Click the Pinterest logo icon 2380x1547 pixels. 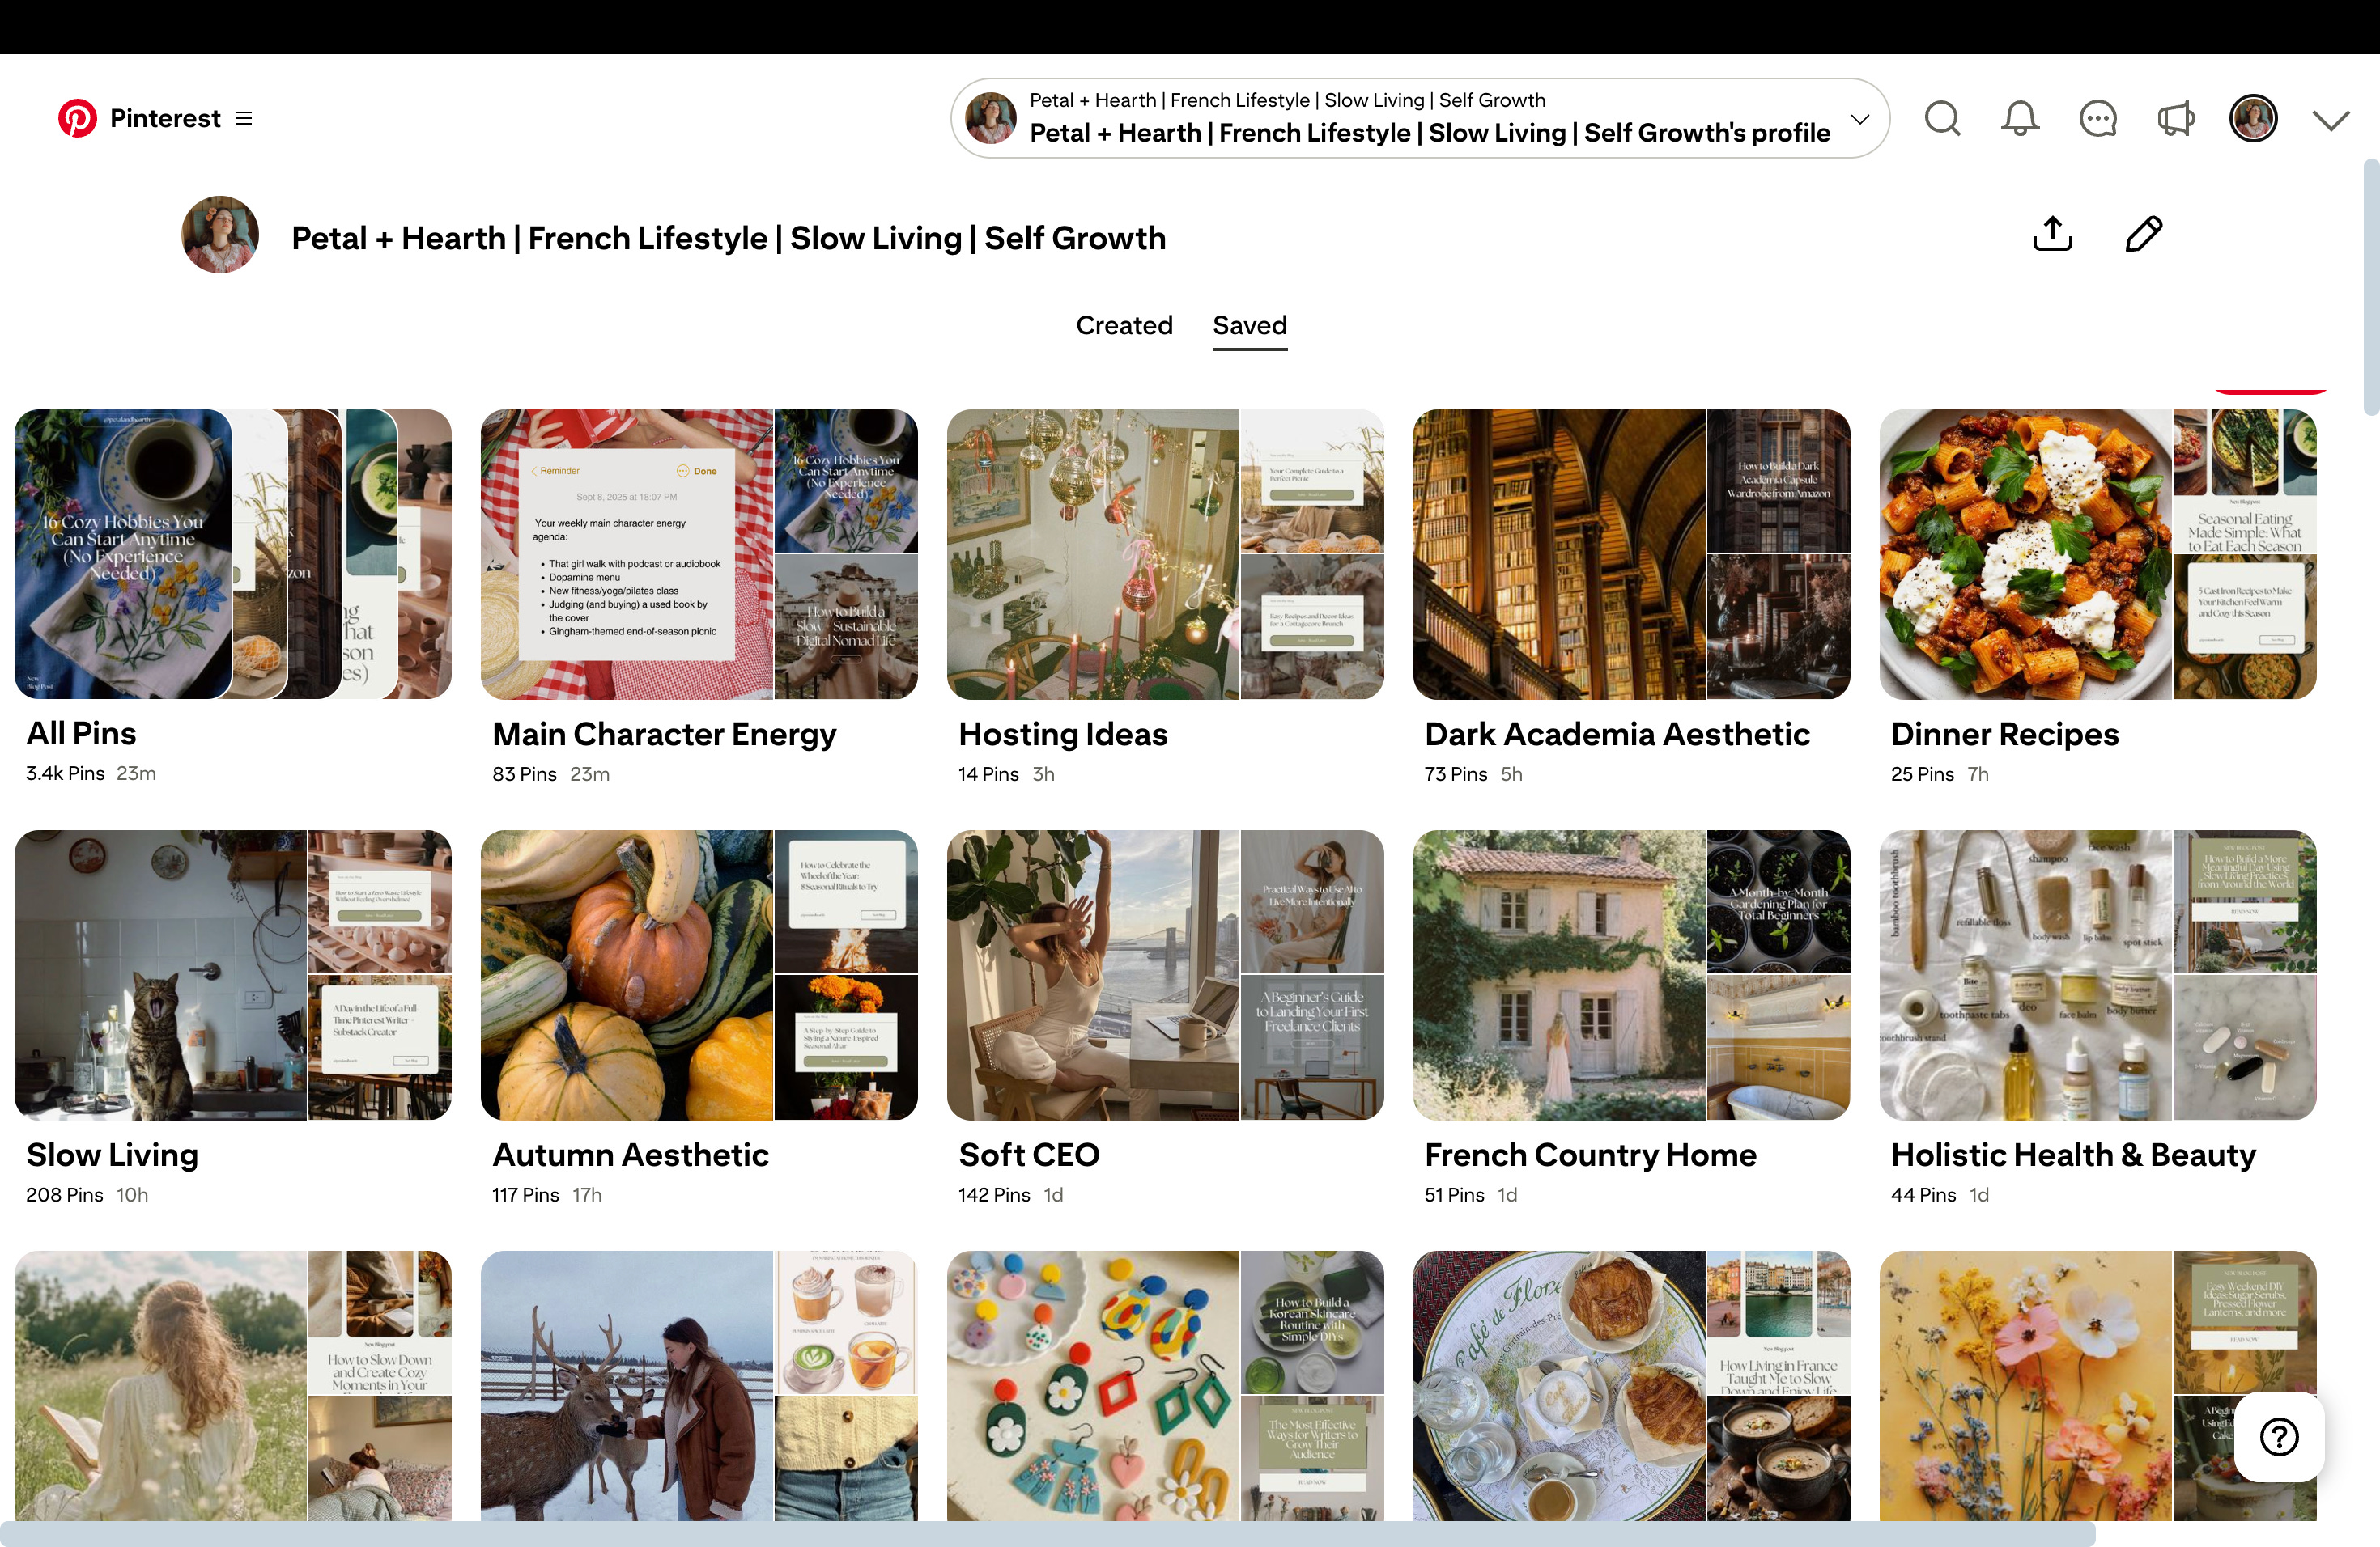[77, 118]
